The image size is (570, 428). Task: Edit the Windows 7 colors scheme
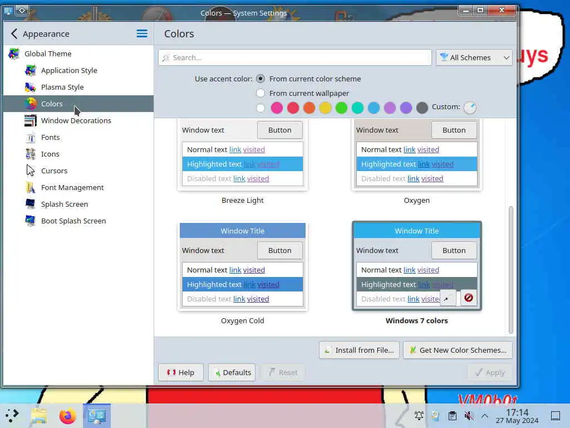448,298
